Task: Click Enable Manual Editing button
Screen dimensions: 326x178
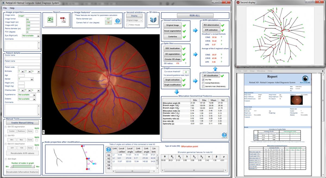Action: coord(22,123)
